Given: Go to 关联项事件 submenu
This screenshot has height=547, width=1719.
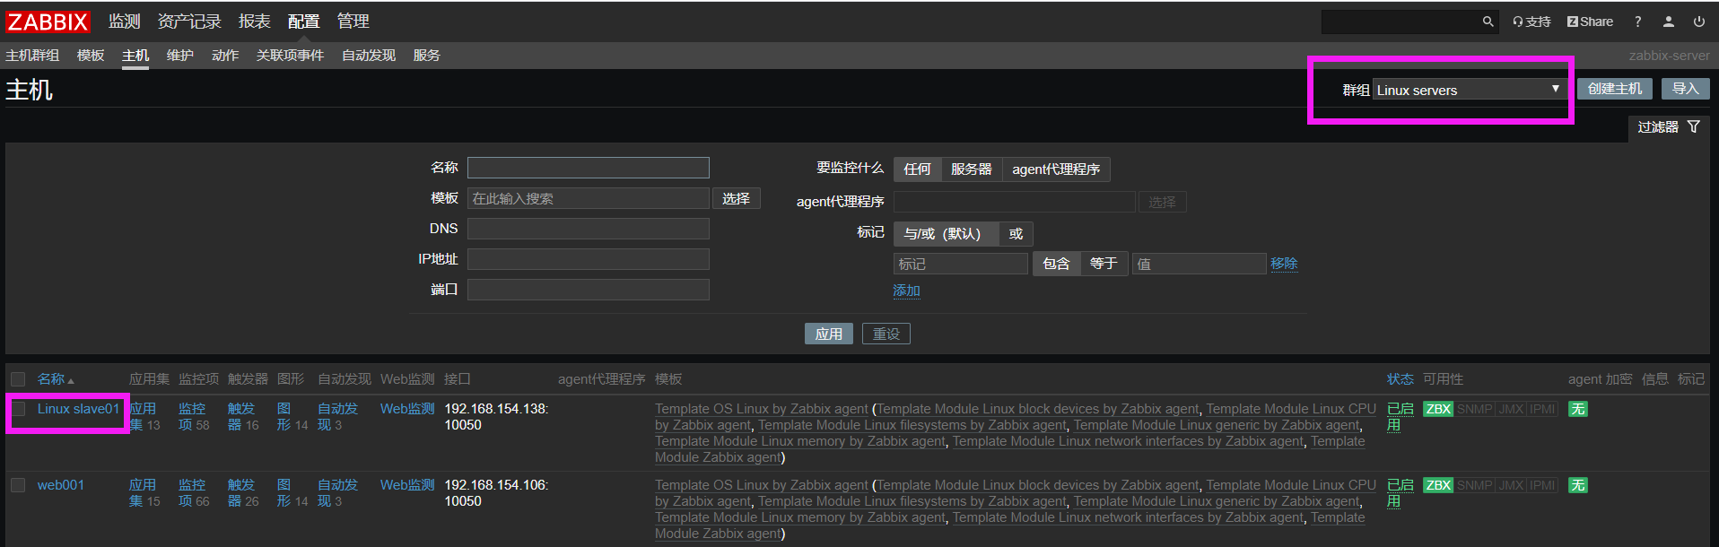Looking at the screenshot, I should (x=290, y=56).
